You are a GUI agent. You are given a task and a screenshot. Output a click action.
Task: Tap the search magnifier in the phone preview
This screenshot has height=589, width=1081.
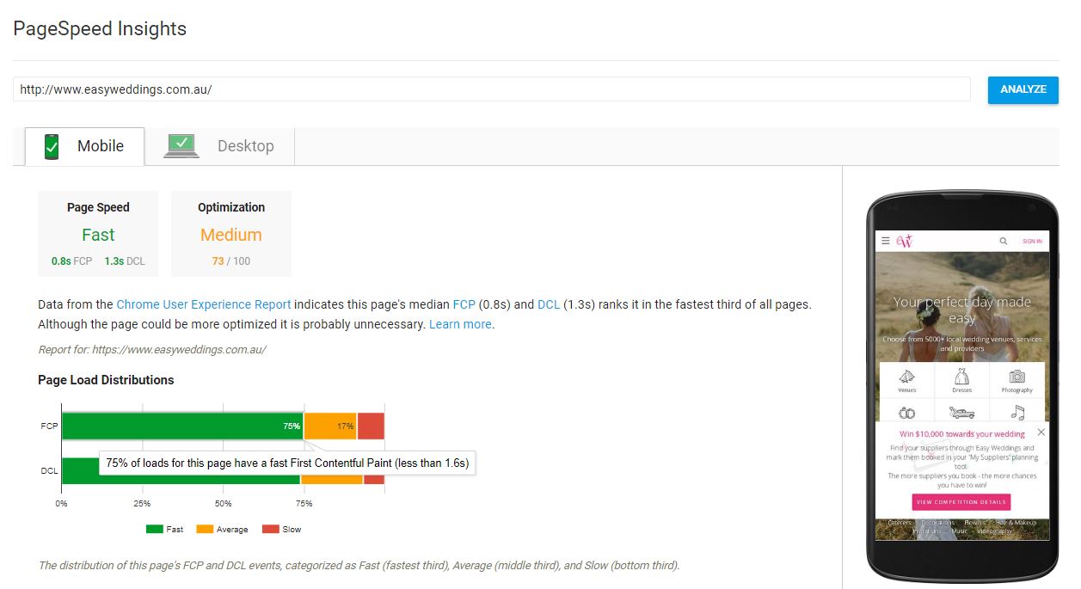(1003, 242)
